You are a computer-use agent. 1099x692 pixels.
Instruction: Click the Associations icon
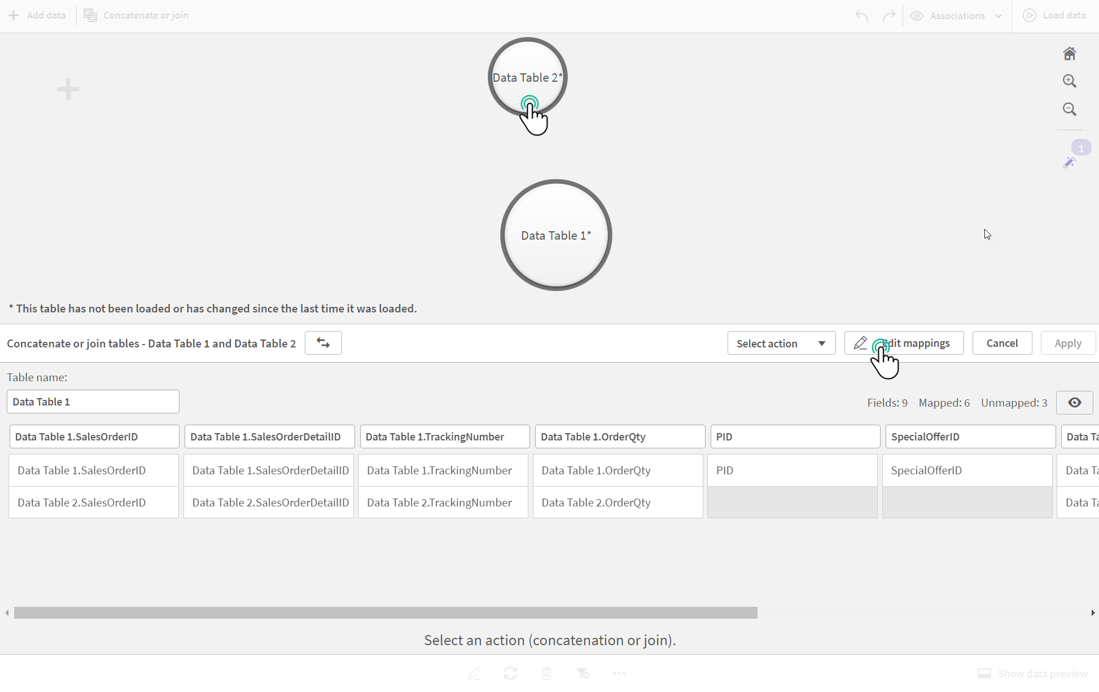tap(919, 15)
